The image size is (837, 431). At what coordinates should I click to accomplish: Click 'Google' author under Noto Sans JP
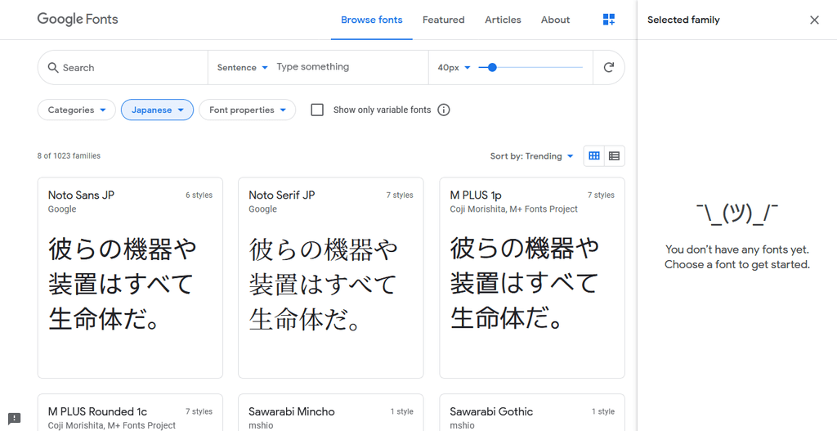click(62, 209)
